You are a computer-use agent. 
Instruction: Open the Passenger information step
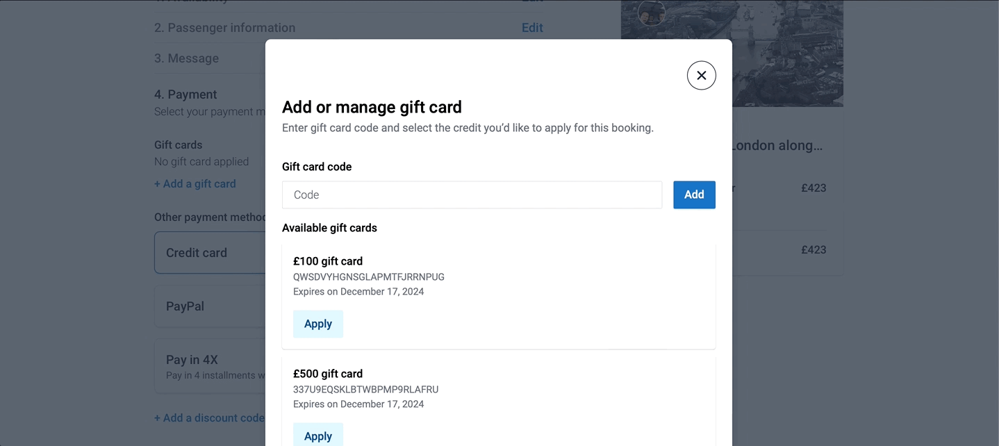pos(224,28)
